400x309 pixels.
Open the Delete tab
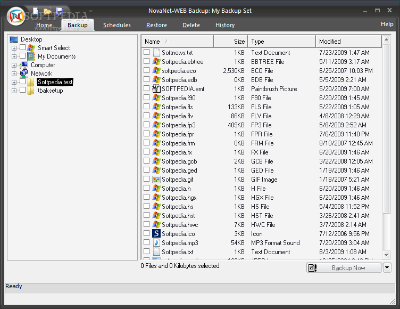click(x=191, y=25)
